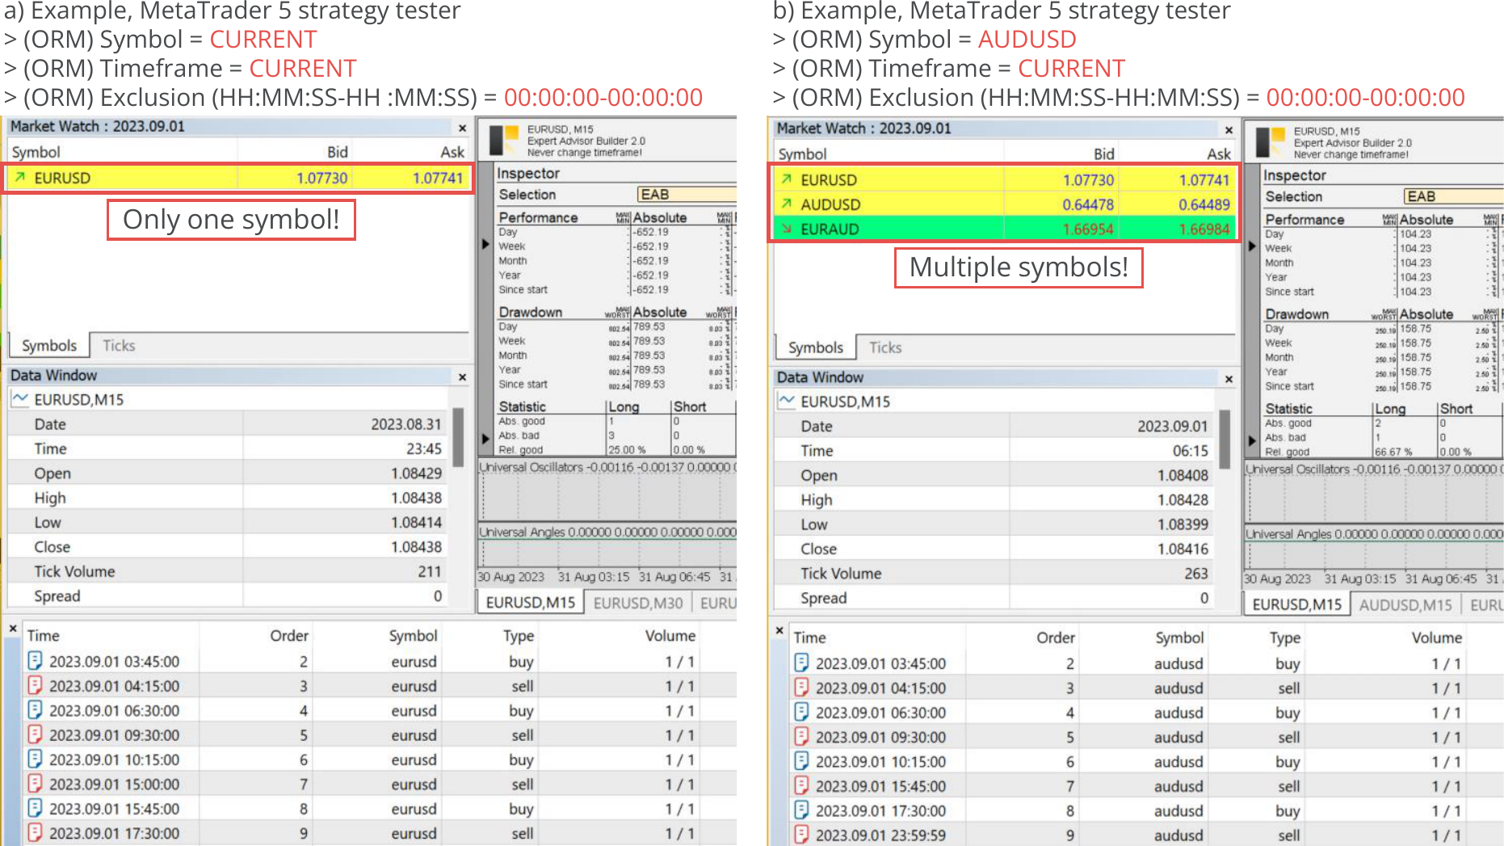Click the EURUSD up-arrow icon in example a Market Watch

click(x=20, y=178)
